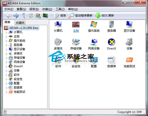This screenshot has height=116, width=148.
Task: Expand the 显示设备 tree node
Action: pyautogui.click(x=6, y=50)
